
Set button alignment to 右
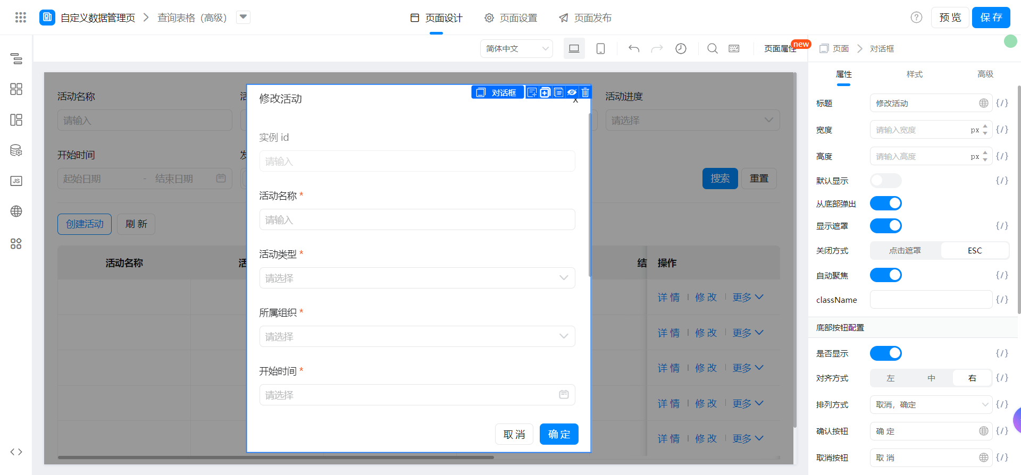[x=972, y=378]
